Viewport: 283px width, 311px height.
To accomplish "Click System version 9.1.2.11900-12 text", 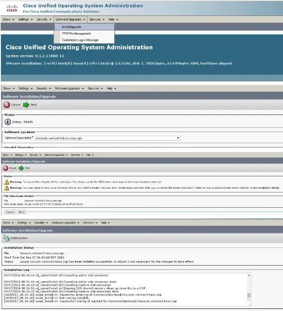I will click(x=35, y=56).
